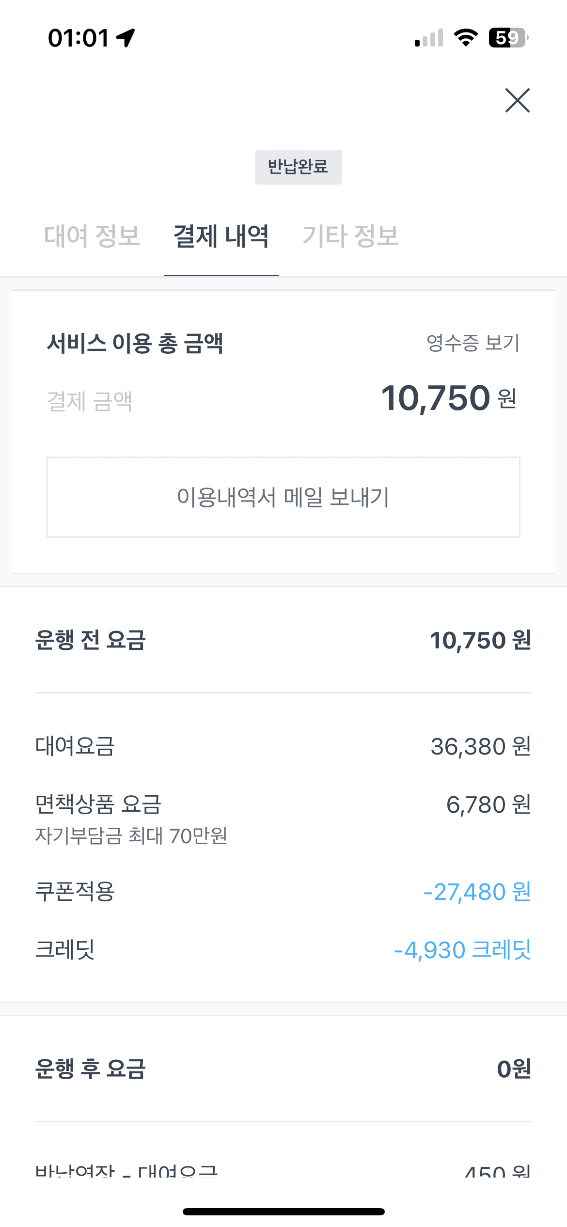Tap the 운행 후 요금 section header
Image resolution: width=567 pixels, height=1227 pixels.
(x=91, y=1069)
